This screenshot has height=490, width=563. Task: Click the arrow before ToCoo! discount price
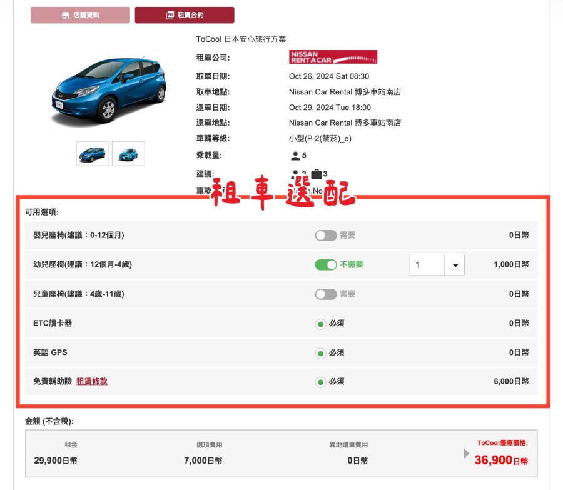pos(466,453)
